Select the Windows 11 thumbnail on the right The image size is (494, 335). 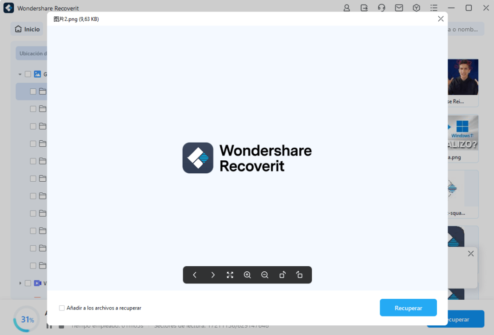pyautogui.click(x=462, y=134)
